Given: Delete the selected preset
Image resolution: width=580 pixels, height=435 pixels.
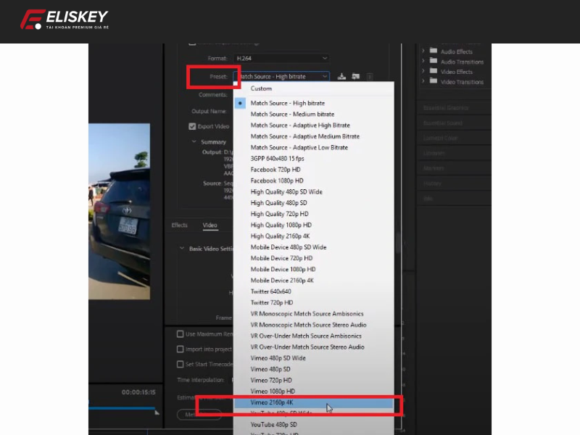Looking at the screenshot, I should click(x=370, y=75).
